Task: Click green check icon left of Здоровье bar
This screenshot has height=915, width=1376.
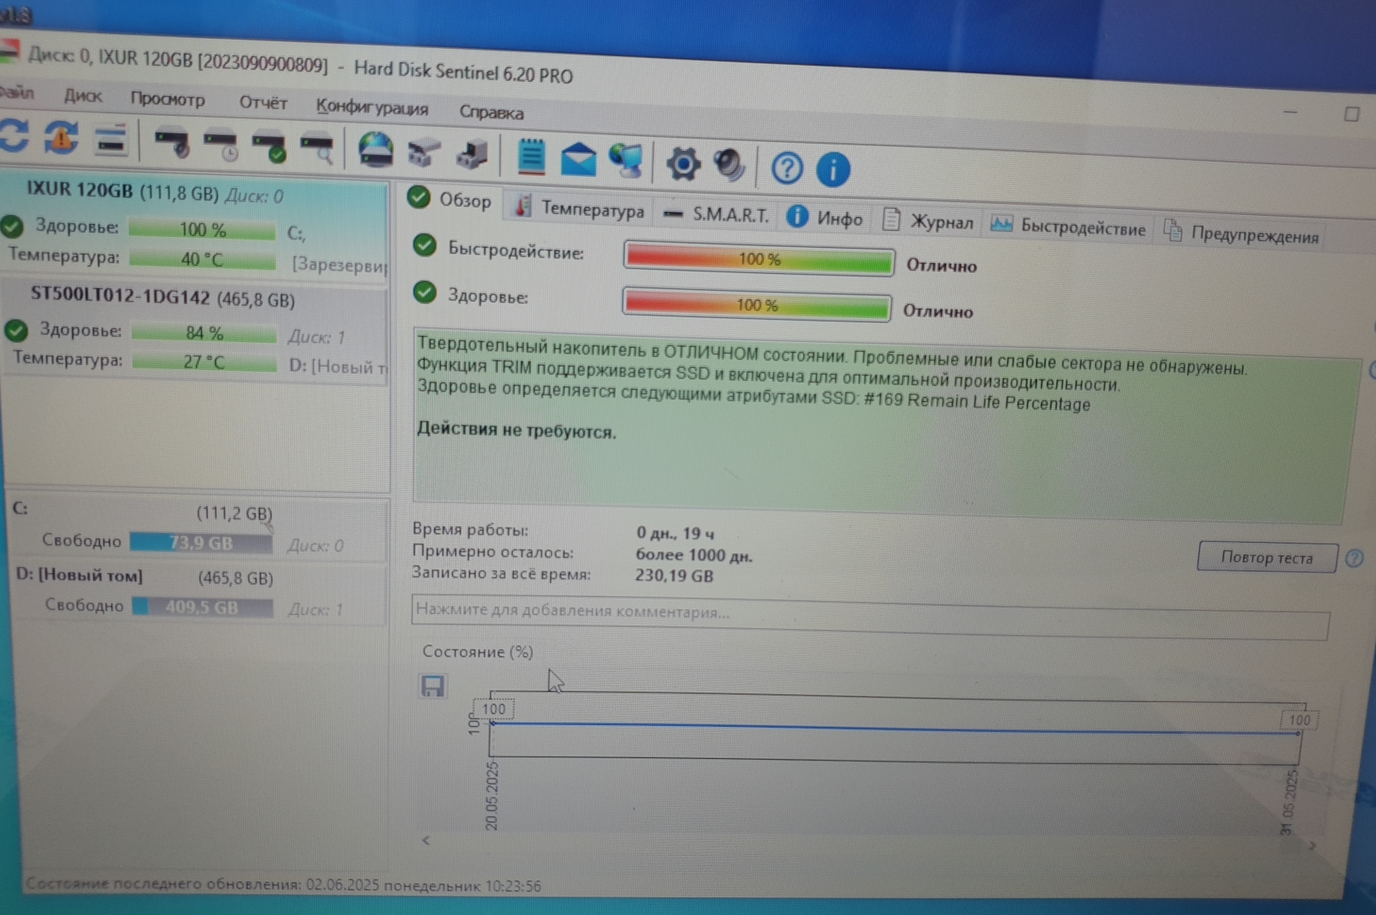Action: (x=424, y=292)
